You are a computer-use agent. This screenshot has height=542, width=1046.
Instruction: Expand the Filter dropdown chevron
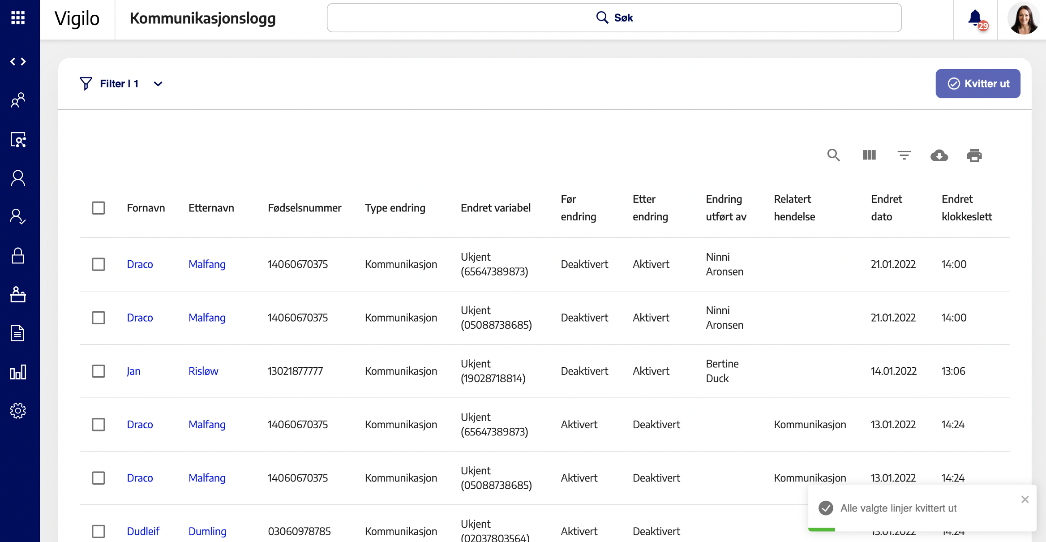pos(158,84)
